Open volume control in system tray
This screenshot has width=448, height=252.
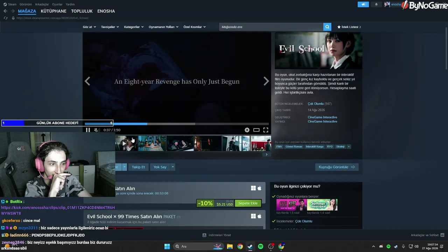(x=416, y=246)
